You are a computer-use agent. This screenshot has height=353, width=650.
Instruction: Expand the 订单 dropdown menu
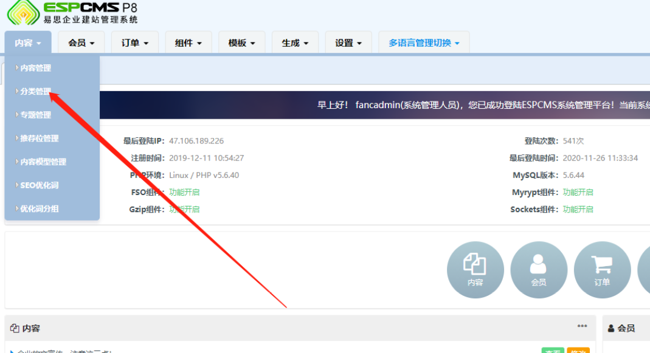tap(135, 43)
